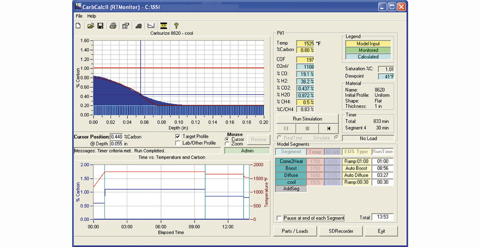Click the rewind to start playback button
The image size is (480, 247).
329,128
